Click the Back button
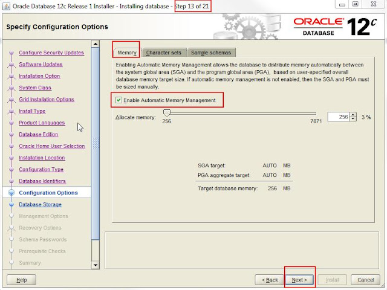This screenshot has height=290, width=387. coord(270,280)
